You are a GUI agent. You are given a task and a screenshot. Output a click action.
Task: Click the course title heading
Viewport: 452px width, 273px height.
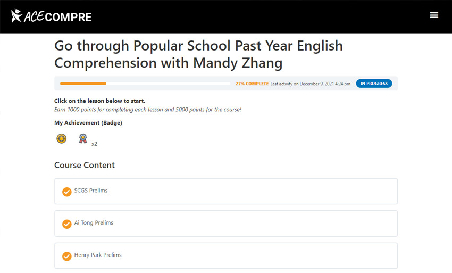199,54
